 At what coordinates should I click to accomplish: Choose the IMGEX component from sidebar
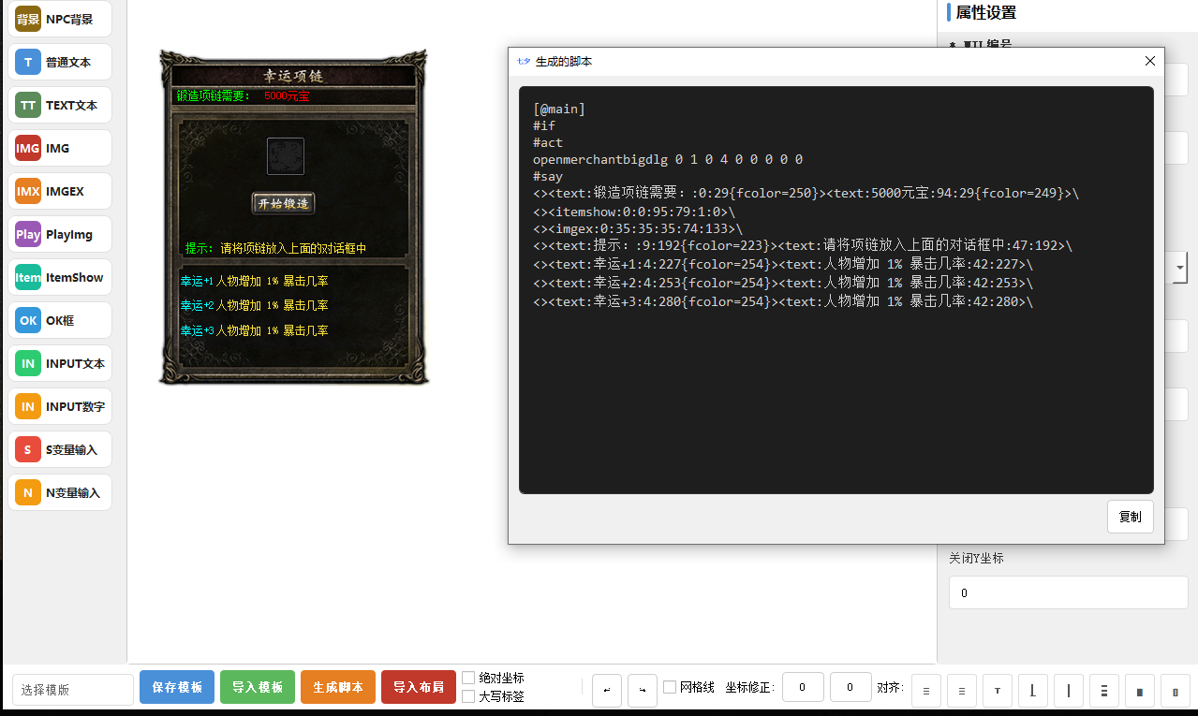60,191
